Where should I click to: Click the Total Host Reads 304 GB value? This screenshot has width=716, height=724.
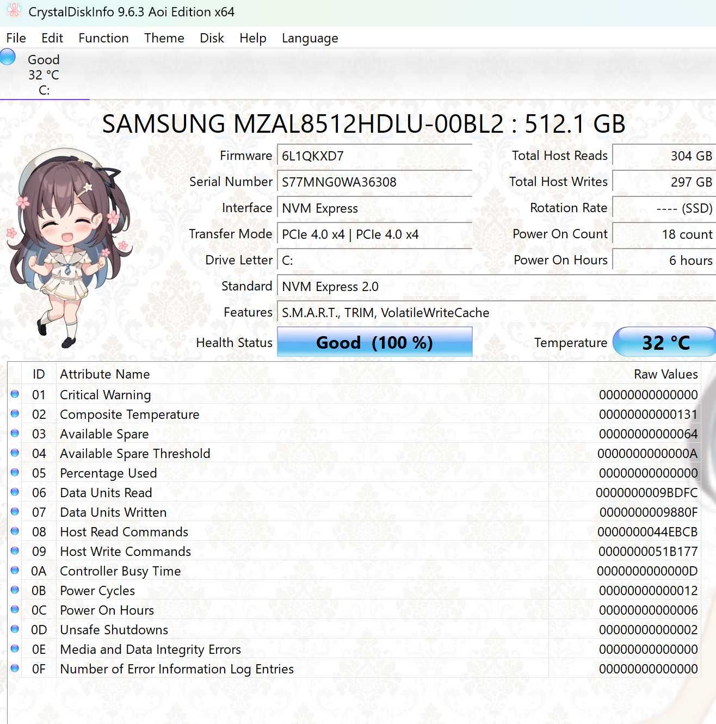click(664, 156)
